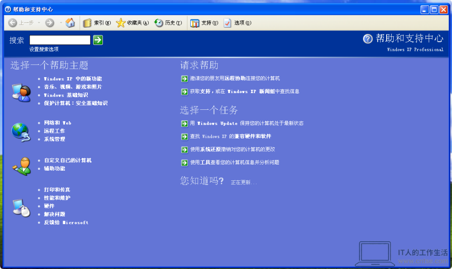The image size is (452, 269).
Task: Open '远程工作' topic
Action: (x=54, y=131)
